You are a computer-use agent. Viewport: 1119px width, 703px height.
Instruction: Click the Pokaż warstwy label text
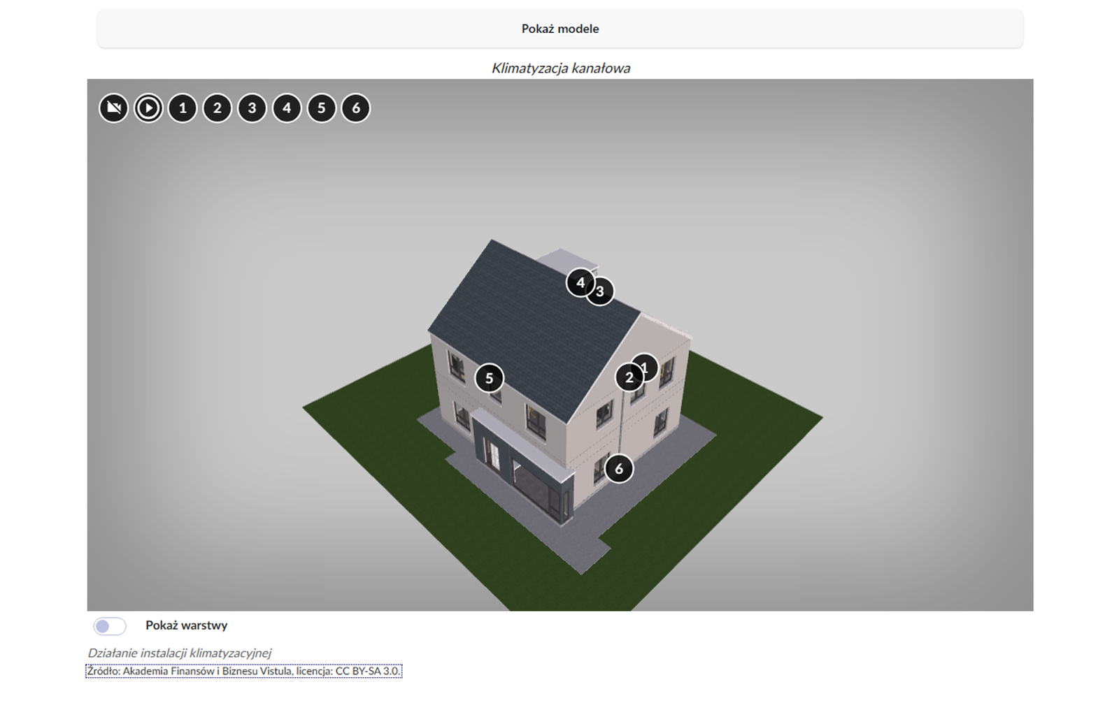tap(186, 625)
